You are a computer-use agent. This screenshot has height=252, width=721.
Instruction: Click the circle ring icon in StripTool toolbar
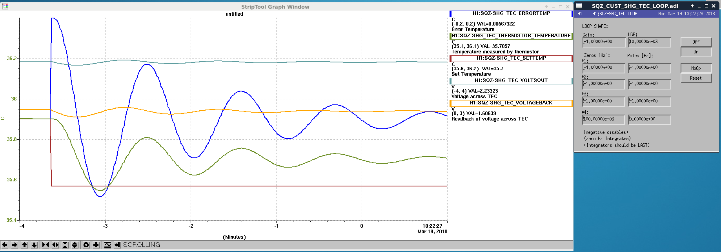pyautogui.click(x=86, y=245)
